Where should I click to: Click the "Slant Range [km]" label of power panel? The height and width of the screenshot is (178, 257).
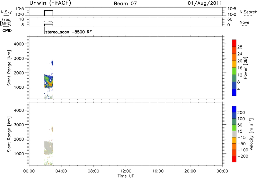[9, 68]
